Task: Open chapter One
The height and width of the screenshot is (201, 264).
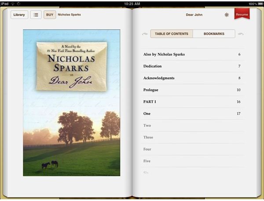Action: [x=192, y=113]
